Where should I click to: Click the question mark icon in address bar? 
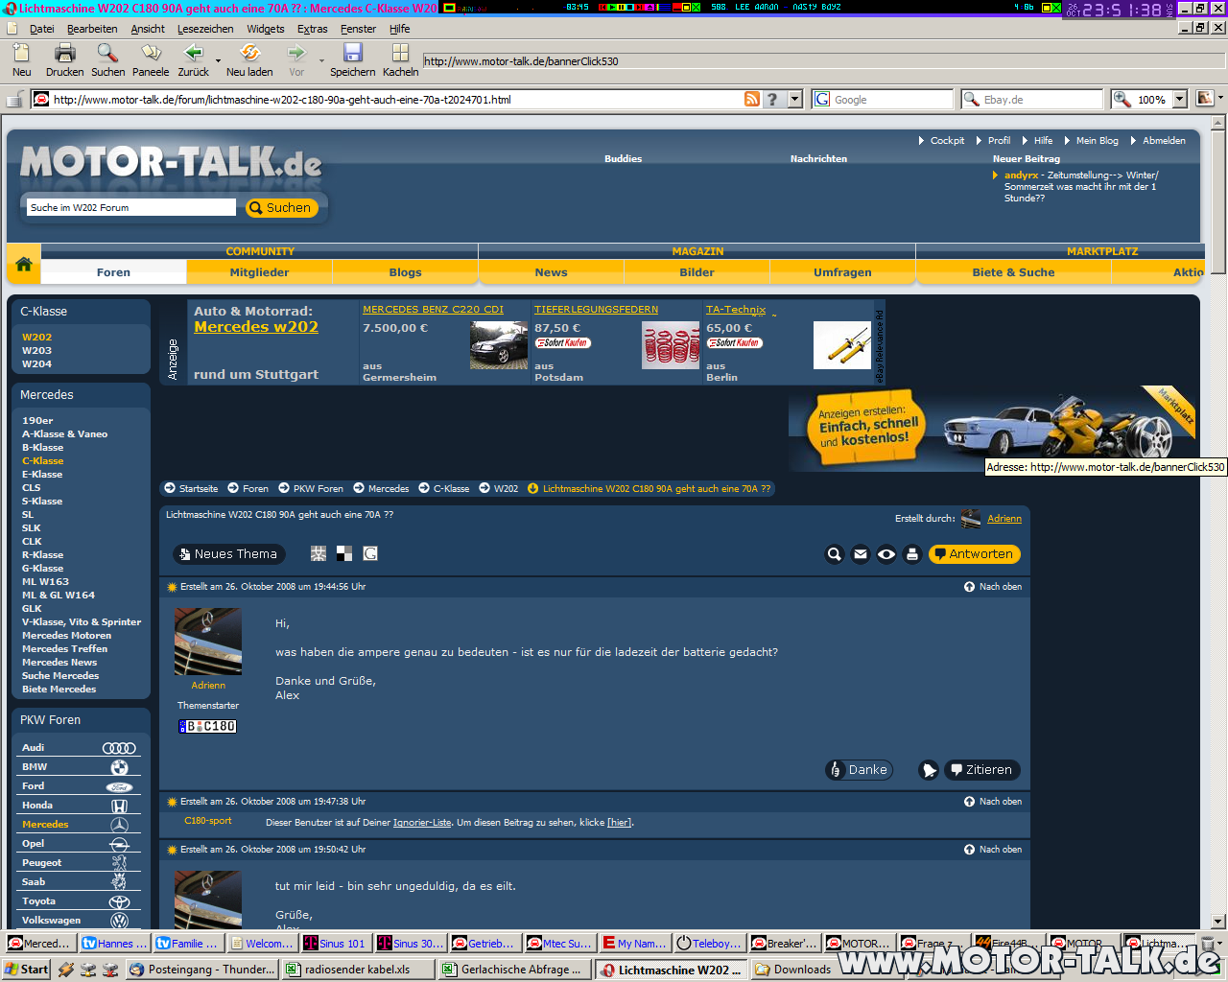point(773,99)
